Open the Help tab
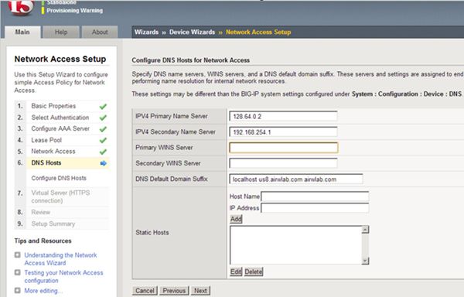This screenshot has width=464, height=297. point(61,32)
